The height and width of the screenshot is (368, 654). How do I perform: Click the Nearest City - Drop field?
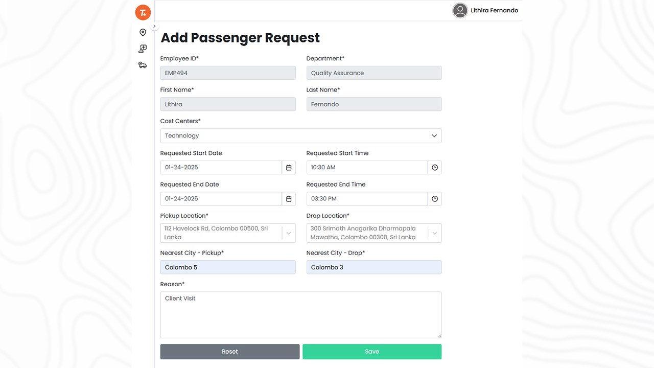tap(374, 267)
